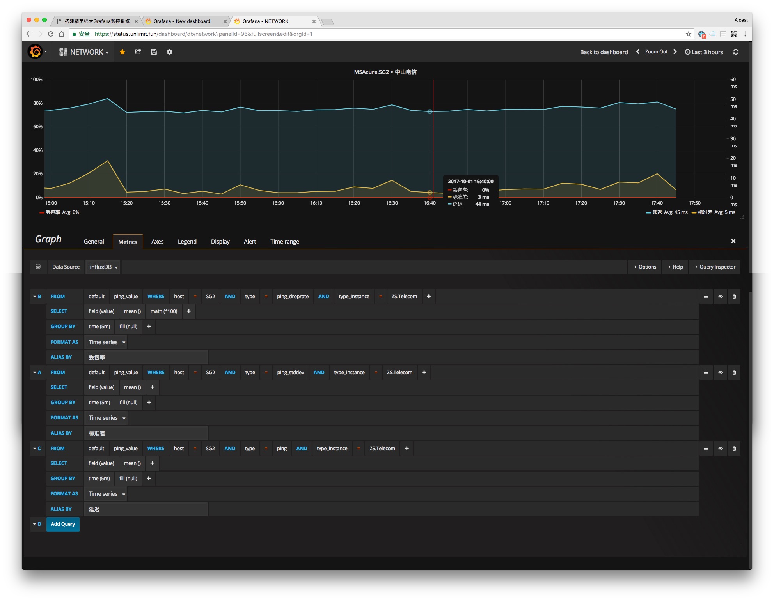Open the Grafana logo main menu
This screenshot has height=601, width=774.
coord(37,52)
